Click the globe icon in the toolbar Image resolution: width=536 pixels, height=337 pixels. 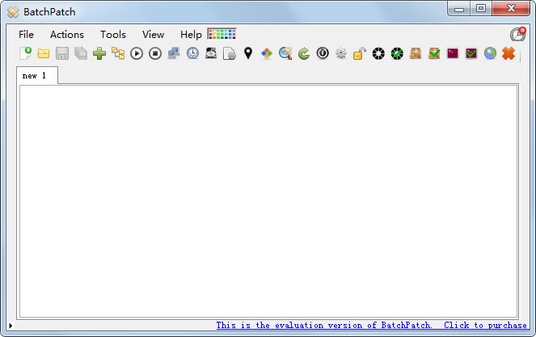coord(490,53)
